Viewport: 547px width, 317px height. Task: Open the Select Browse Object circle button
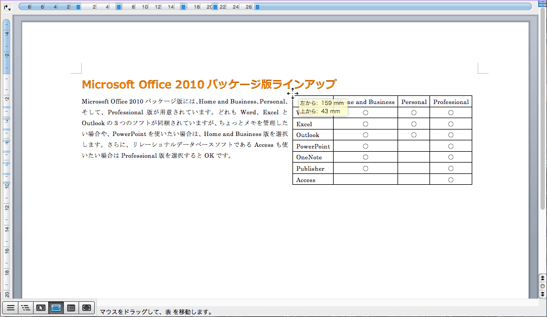click(x=543, y=286)
